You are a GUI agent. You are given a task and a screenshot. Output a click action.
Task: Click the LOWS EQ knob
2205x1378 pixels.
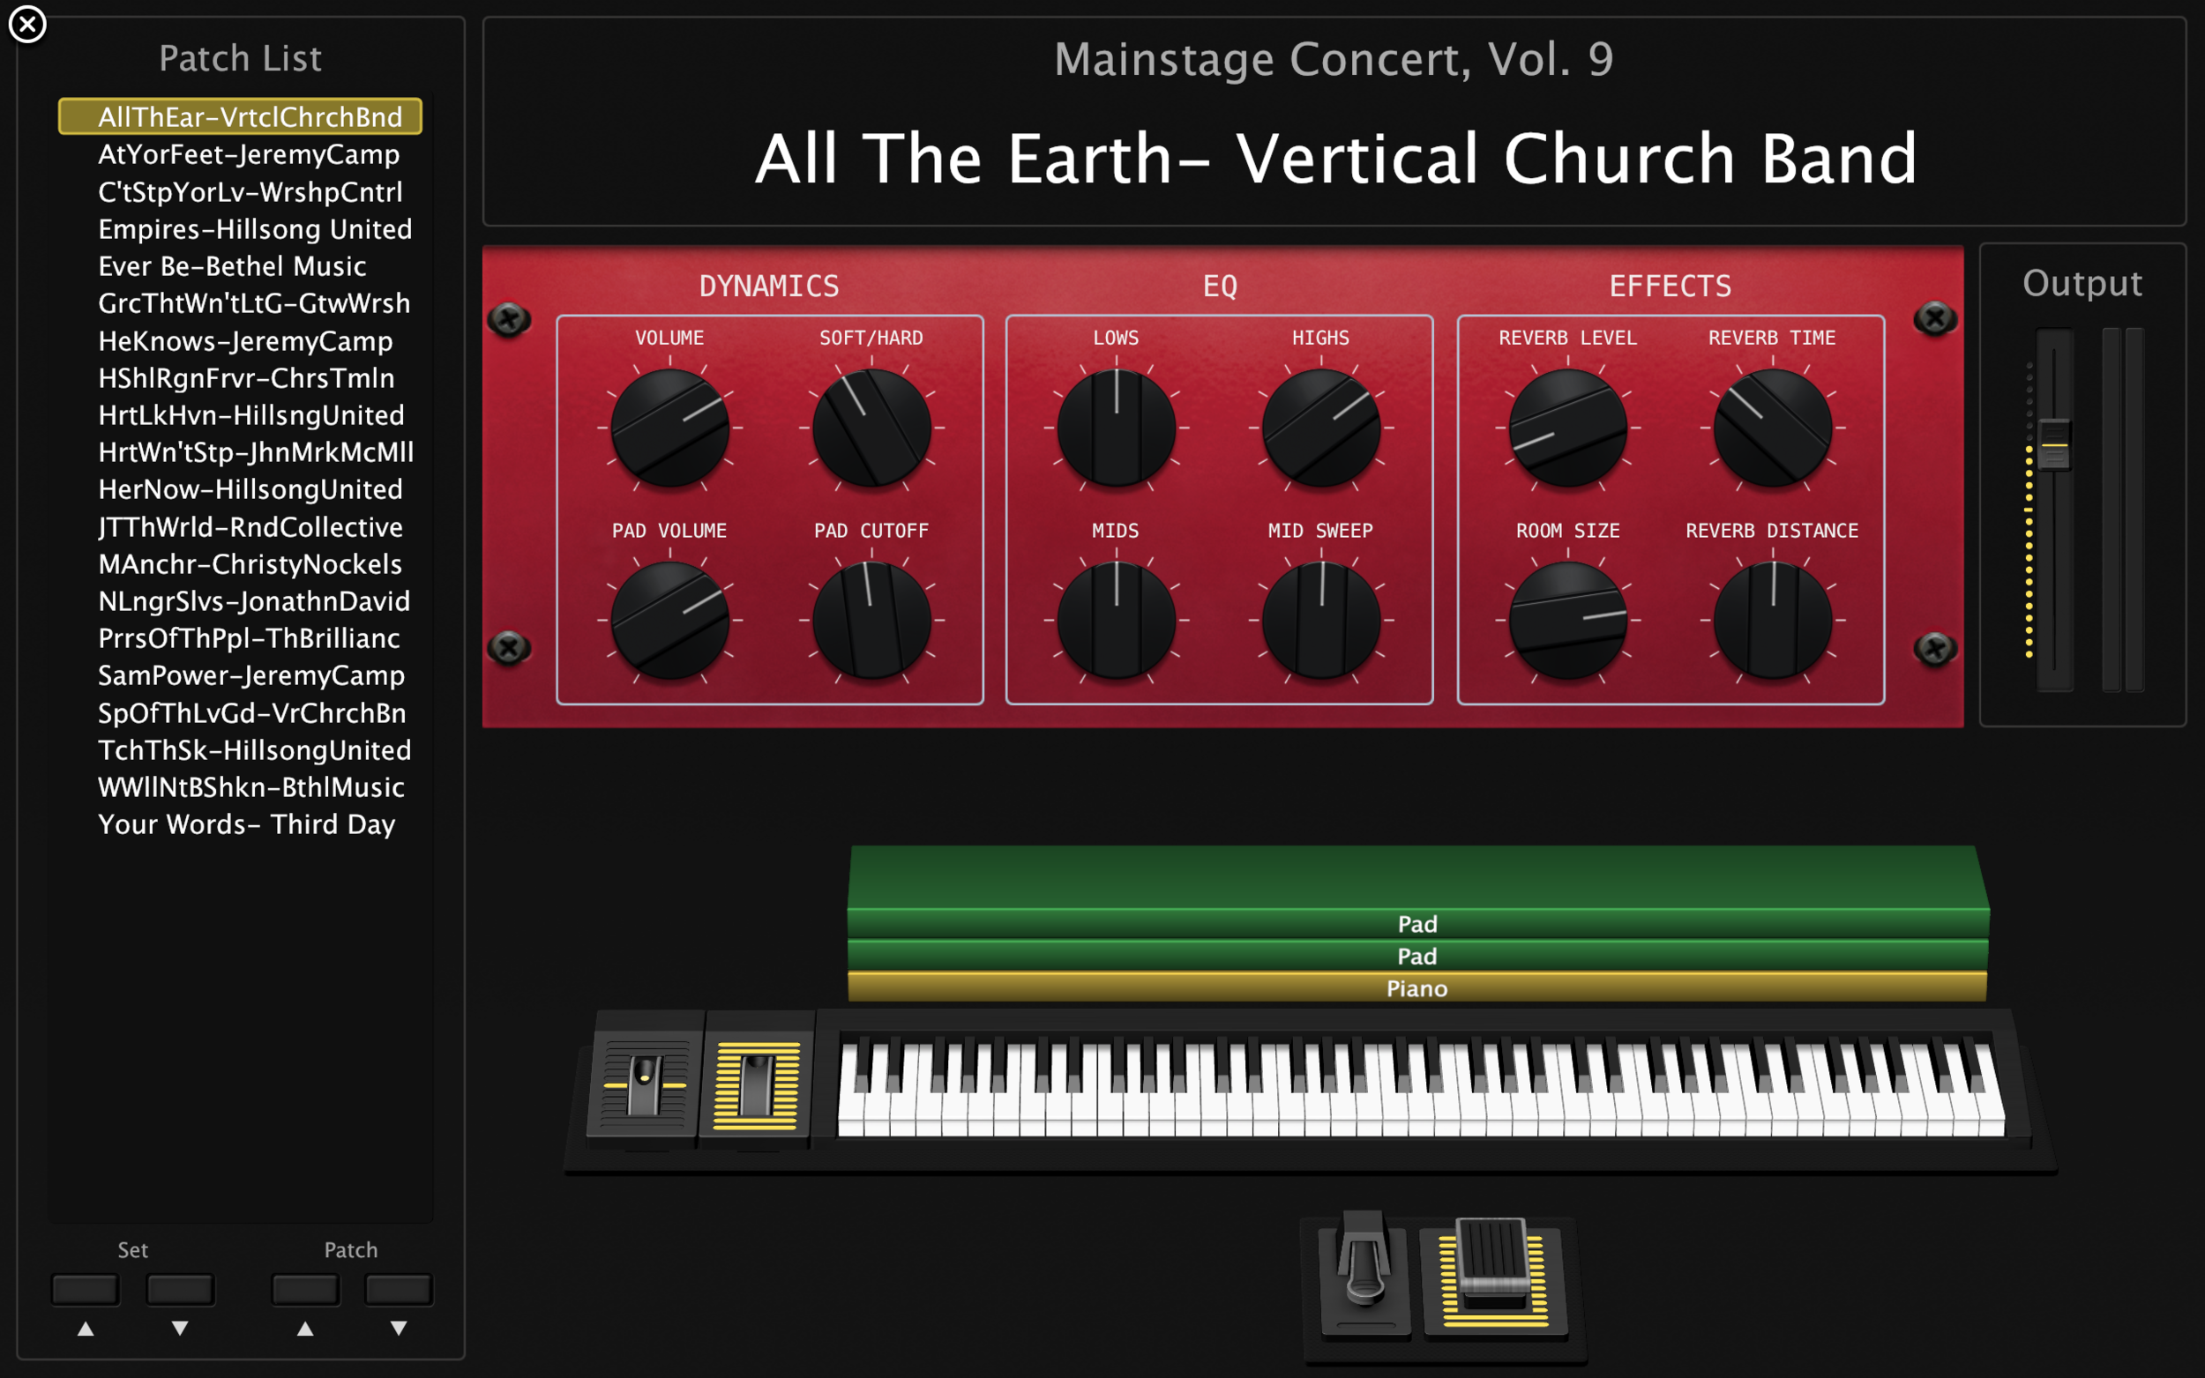(x=1116, y=428)
